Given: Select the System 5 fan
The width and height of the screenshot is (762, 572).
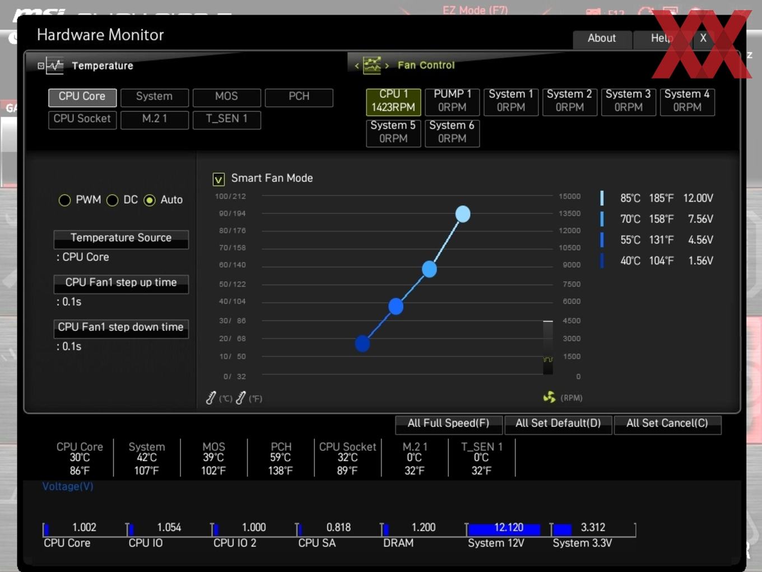Looking at the screenshot, I should [393, 133].
